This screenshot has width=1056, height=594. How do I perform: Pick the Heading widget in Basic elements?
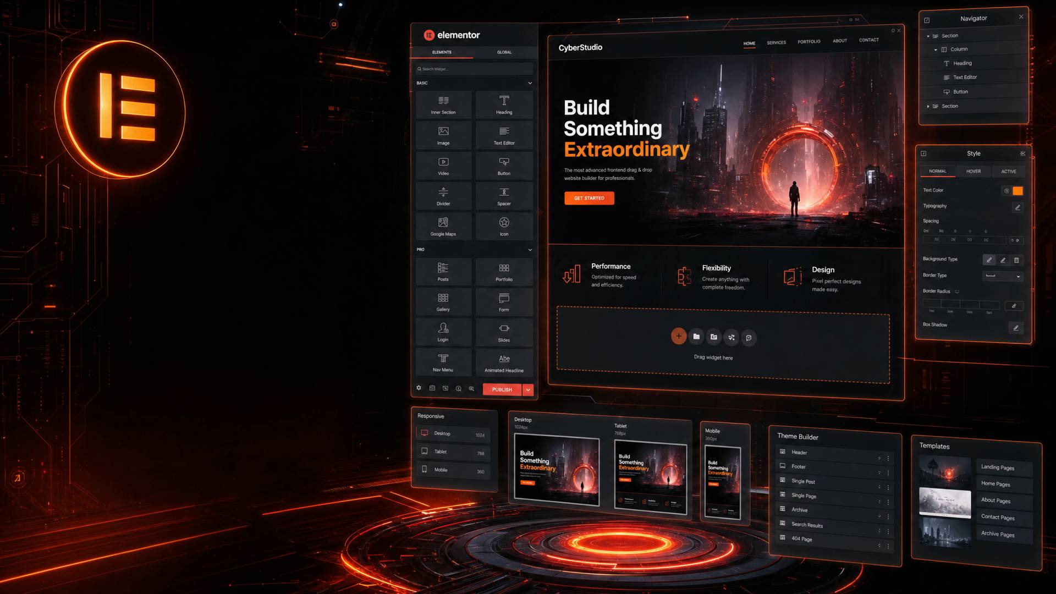[x=504, y=105]
